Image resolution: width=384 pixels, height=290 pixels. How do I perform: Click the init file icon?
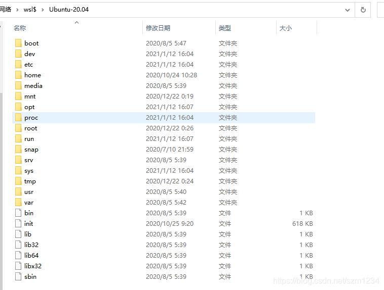(18, 223)
